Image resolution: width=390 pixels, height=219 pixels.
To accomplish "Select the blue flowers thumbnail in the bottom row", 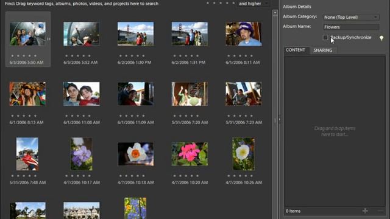I will point(135,208).
